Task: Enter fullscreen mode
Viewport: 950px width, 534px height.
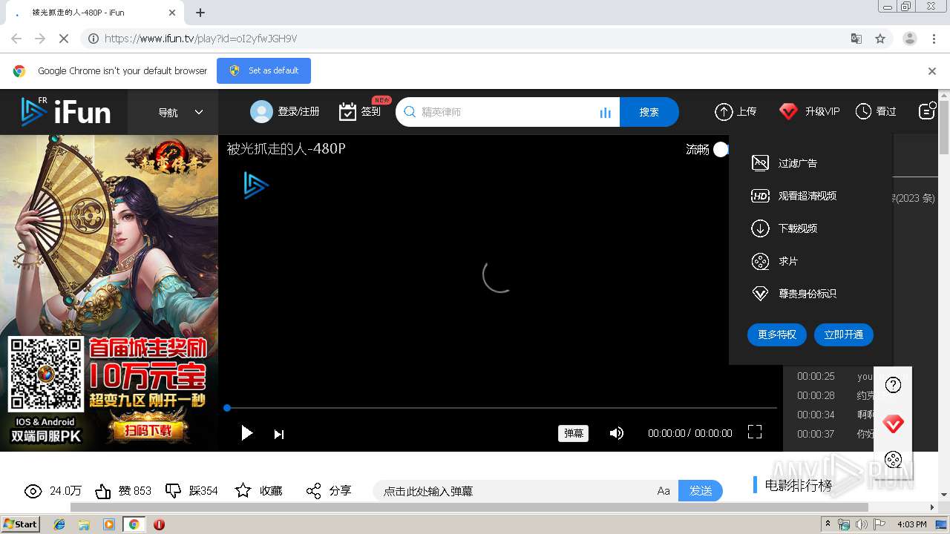Action: (x=755, y=432)
